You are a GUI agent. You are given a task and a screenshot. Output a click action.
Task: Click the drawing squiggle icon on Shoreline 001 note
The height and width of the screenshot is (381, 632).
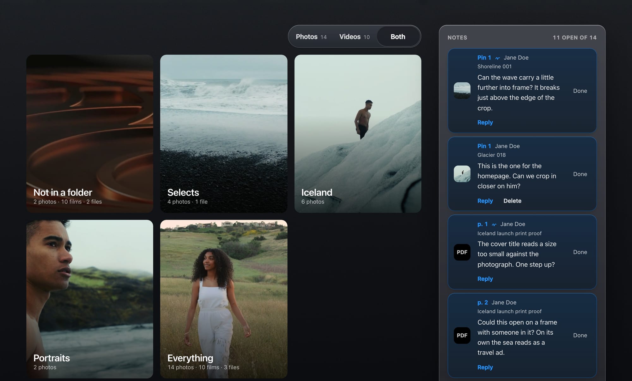pos(498,58)
